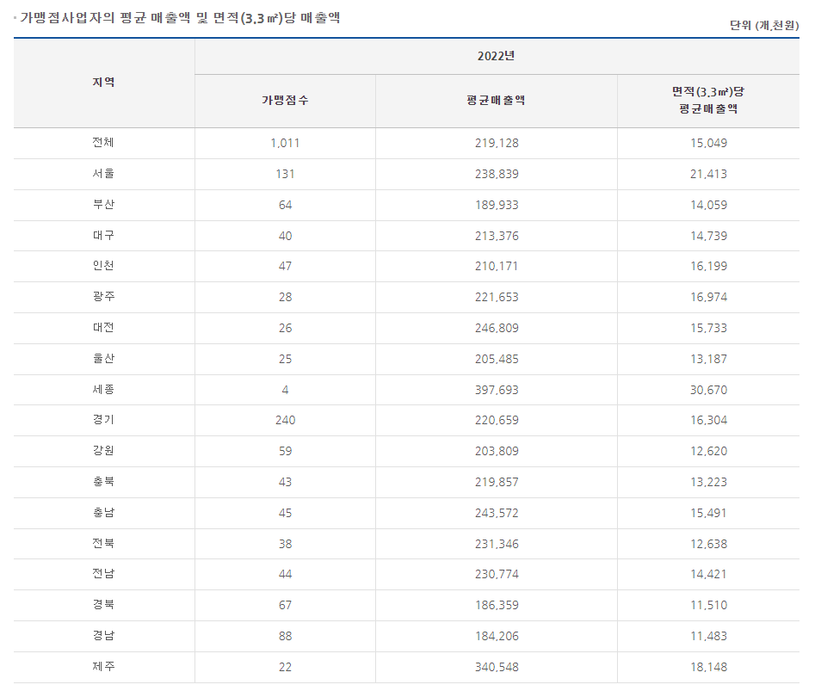Click the 세종 average sales value 397,693
Screen dimensions: 821x697
tap(496, 390)
